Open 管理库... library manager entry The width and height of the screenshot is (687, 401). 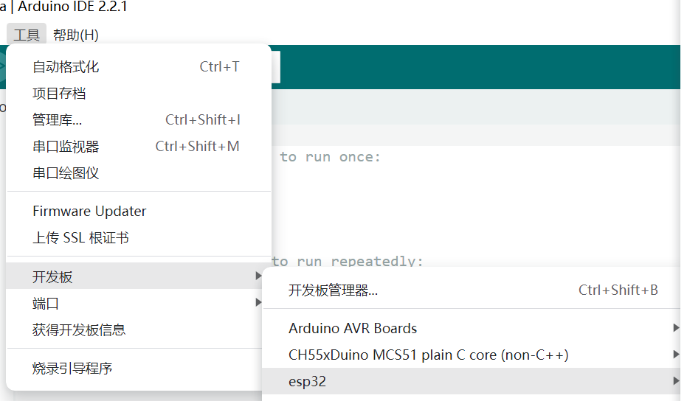[139, 119]
